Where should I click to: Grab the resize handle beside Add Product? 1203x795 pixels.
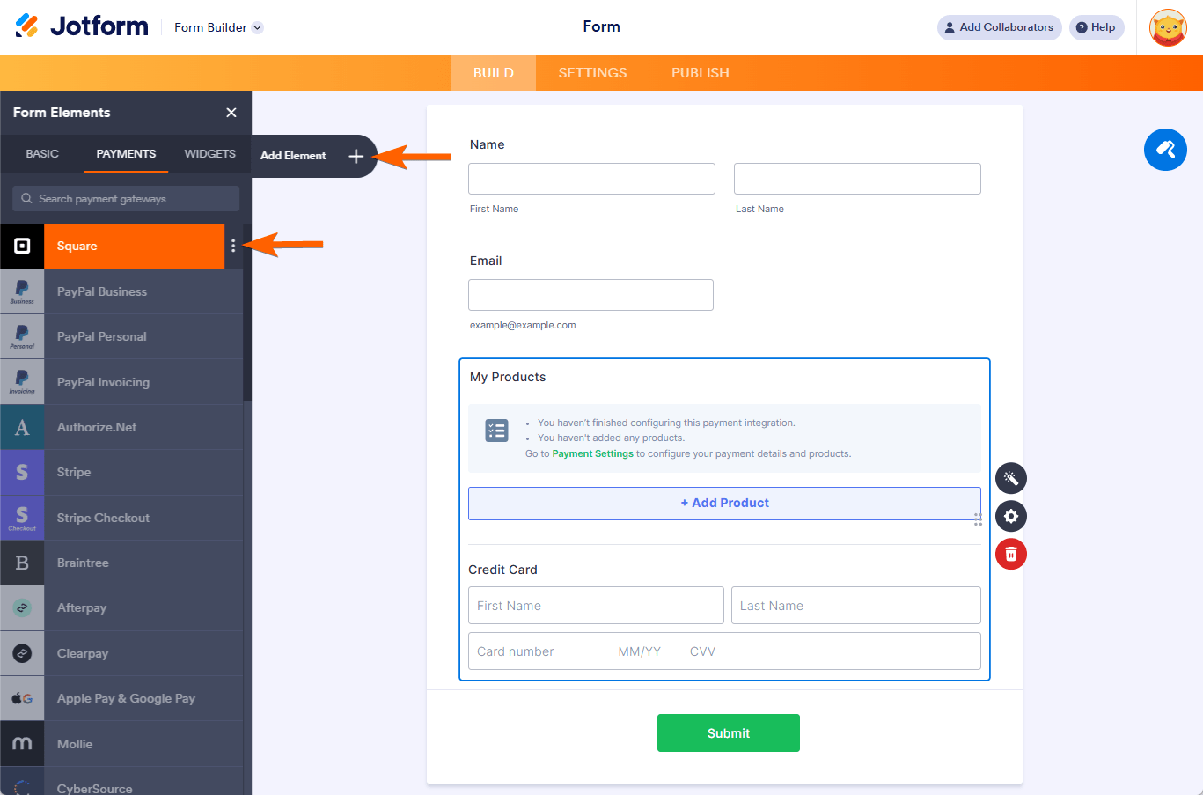click(x=978, y=519)
